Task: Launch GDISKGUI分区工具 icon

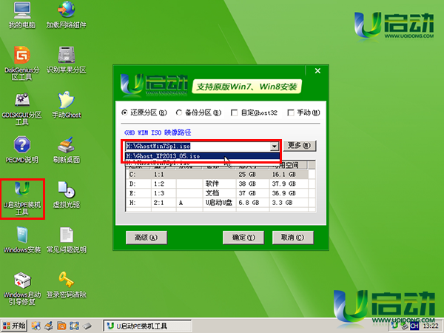Action: (21, 109)
